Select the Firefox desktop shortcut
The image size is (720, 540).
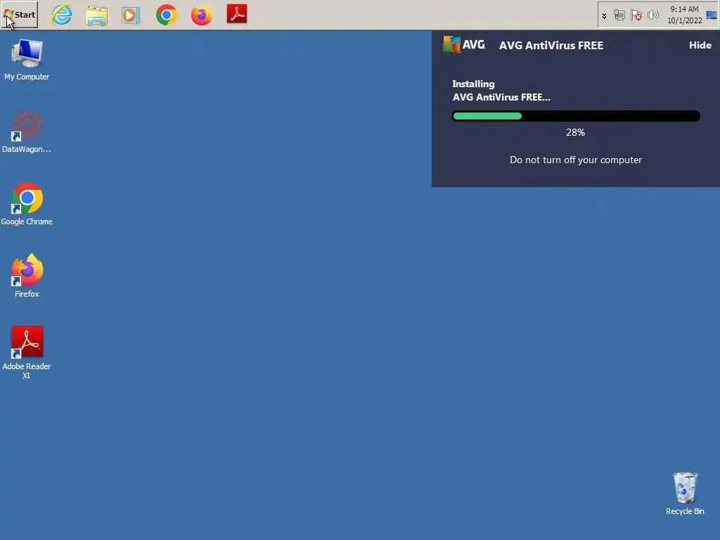click(x=27, y=276)
